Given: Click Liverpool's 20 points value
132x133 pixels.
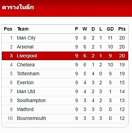Looking at the screenshot, I should click(122, 56).
